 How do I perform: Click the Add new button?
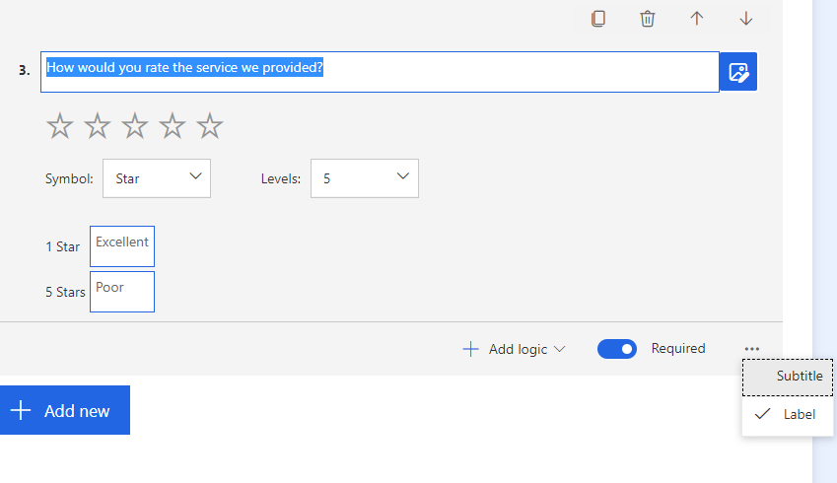(65, 410)
